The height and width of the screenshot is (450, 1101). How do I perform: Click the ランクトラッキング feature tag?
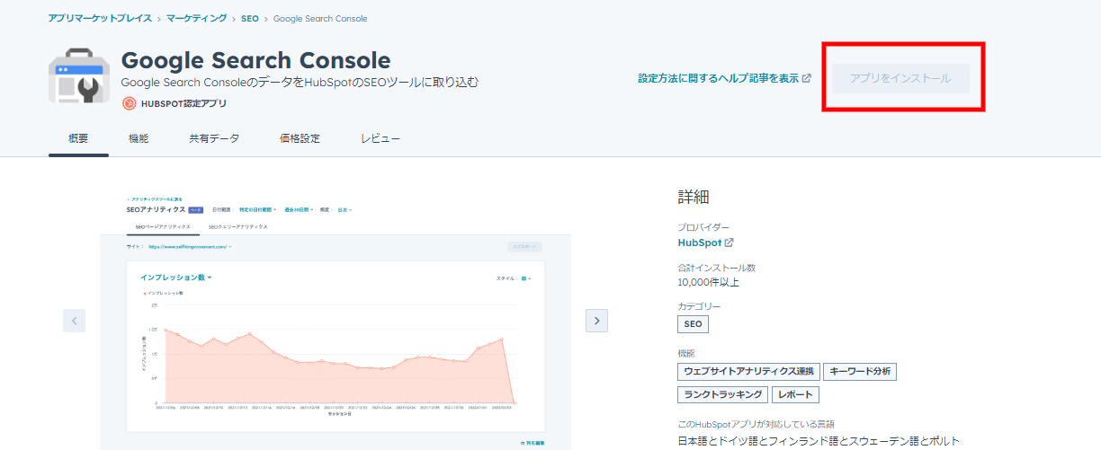coord(722,394)
